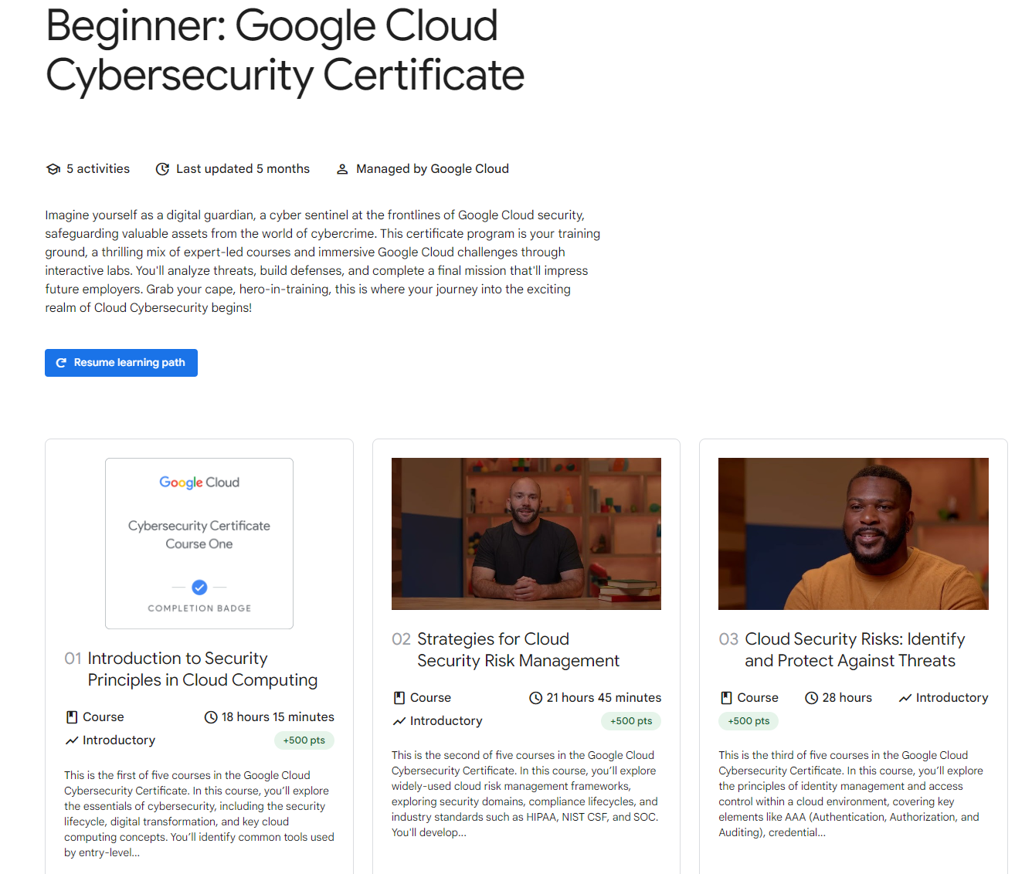Click the graduation cap icon beside 5 activities
Image resolution: width=1032 pixels, height=874 pixels.
(53, 169)
